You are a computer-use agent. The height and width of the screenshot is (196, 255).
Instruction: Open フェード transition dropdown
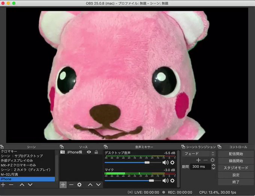pyautogui.click(x=199, y=153)
